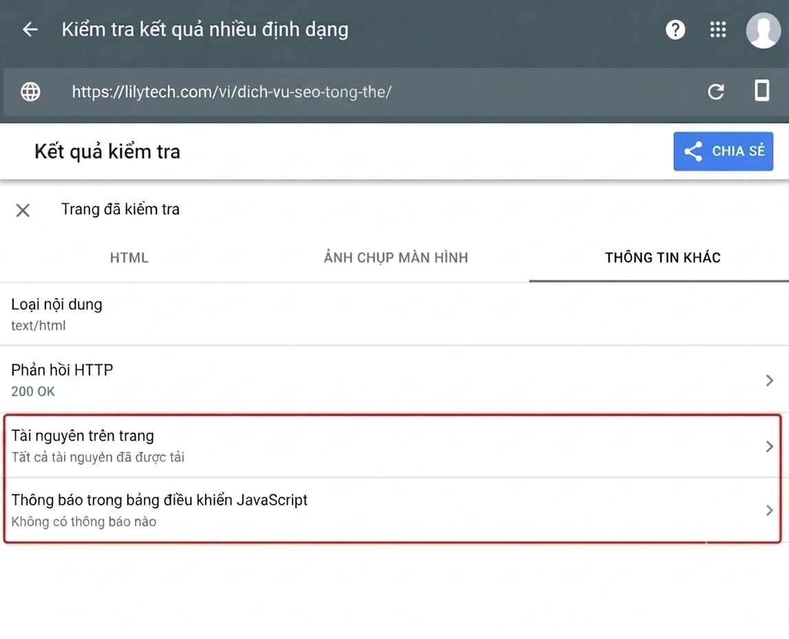Screen dimensions: 789x639
Task: Open the help question mark icon
Action: (x=675, y=30)
